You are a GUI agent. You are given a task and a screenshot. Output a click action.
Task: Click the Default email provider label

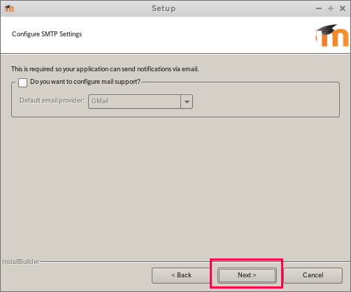coord(52,101)
